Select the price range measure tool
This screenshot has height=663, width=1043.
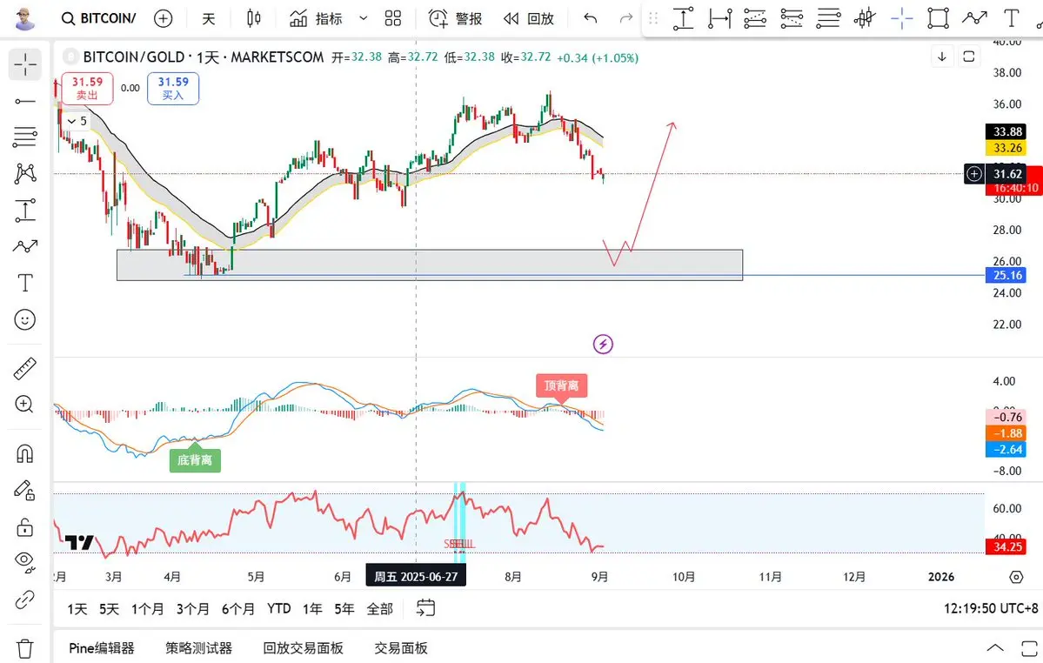[x=683, y=18]
